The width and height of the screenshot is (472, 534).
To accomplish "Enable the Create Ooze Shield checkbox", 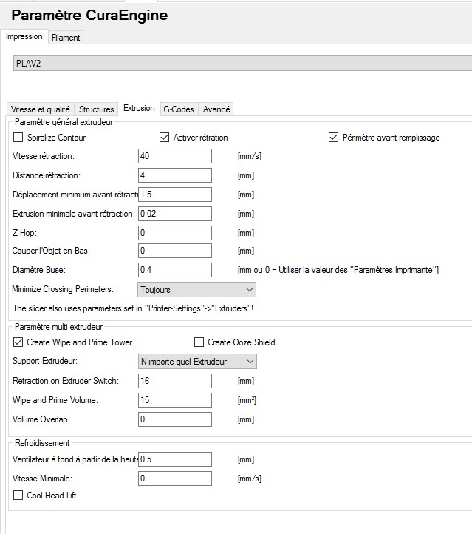I will point(199,342).
